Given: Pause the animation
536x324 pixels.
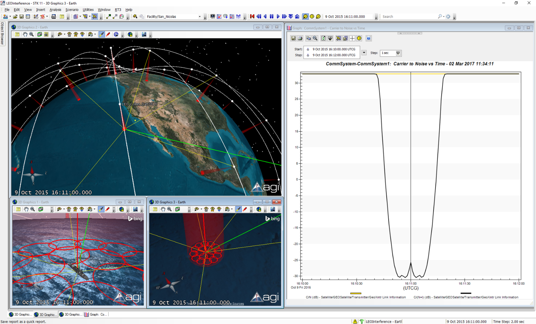Looking at the screenshot, I should tap(272, 16).
